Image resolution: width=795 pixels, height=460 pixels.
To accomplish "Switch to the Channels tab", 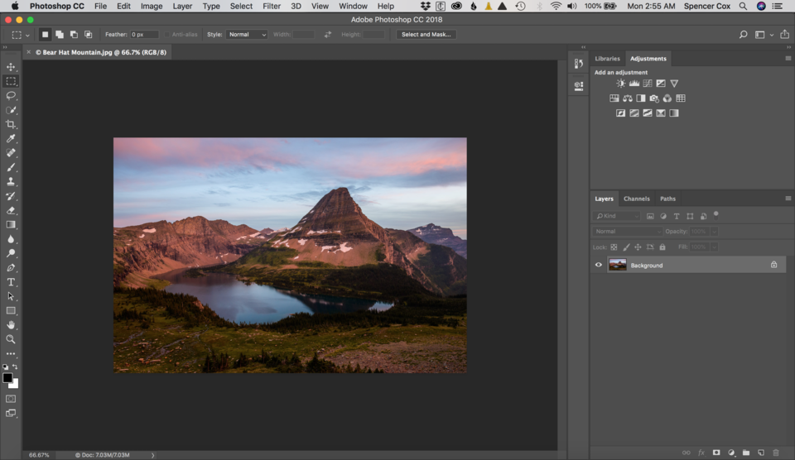I will [636, 199].
